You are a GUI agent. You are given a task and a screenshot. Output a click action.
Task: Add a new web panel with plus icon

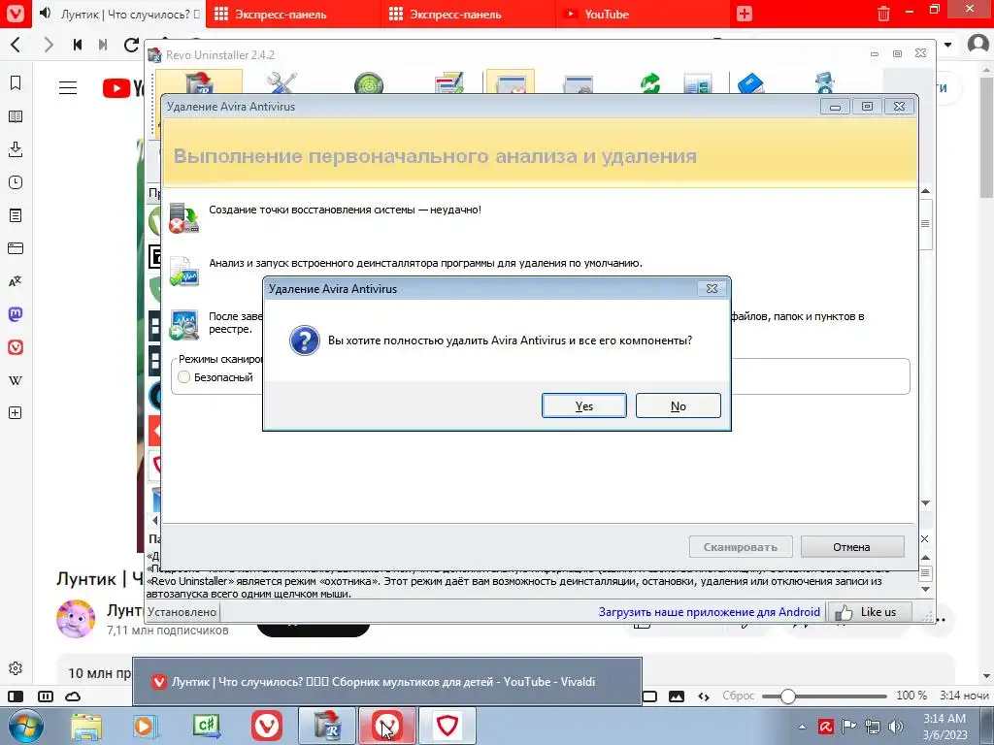point(16,413)
